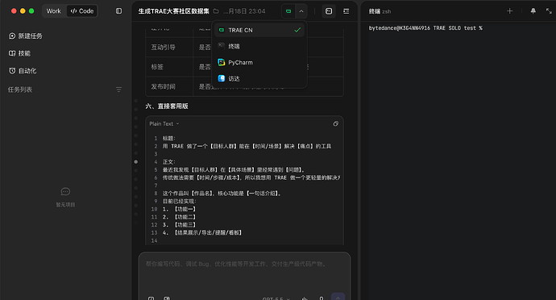Click the 任务列表 heading
Viewport: 556px width, 300px height.
pos(20,90)
